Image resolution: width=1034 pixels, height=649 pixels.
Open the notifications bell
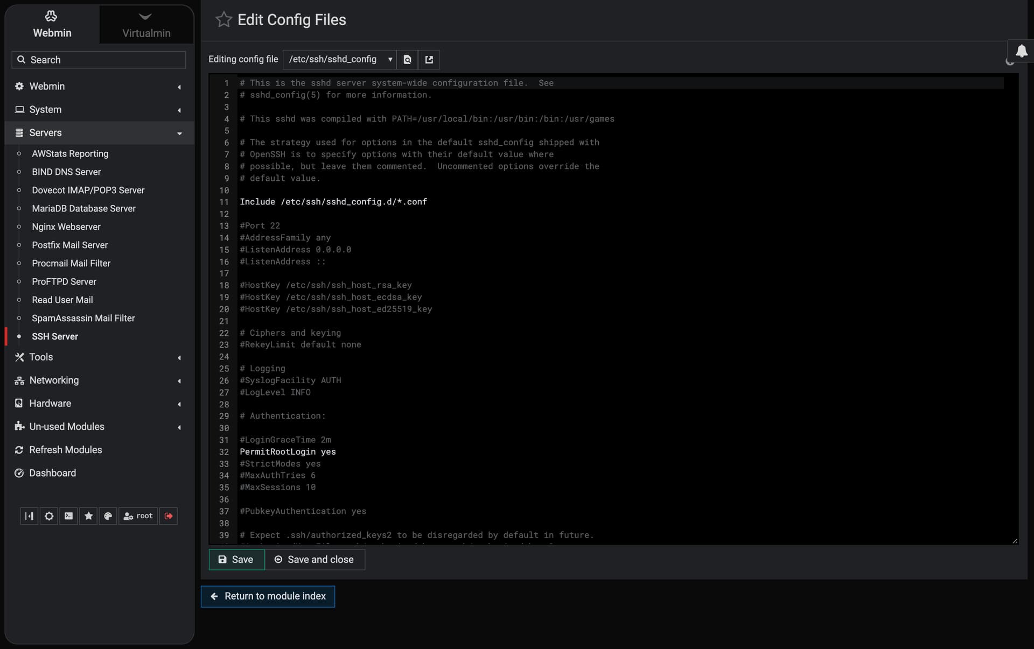tap(1021, 51)
